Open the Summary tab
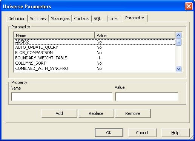Image resolution: width=195 pixels, height=141 pixels. coord(38,19)
